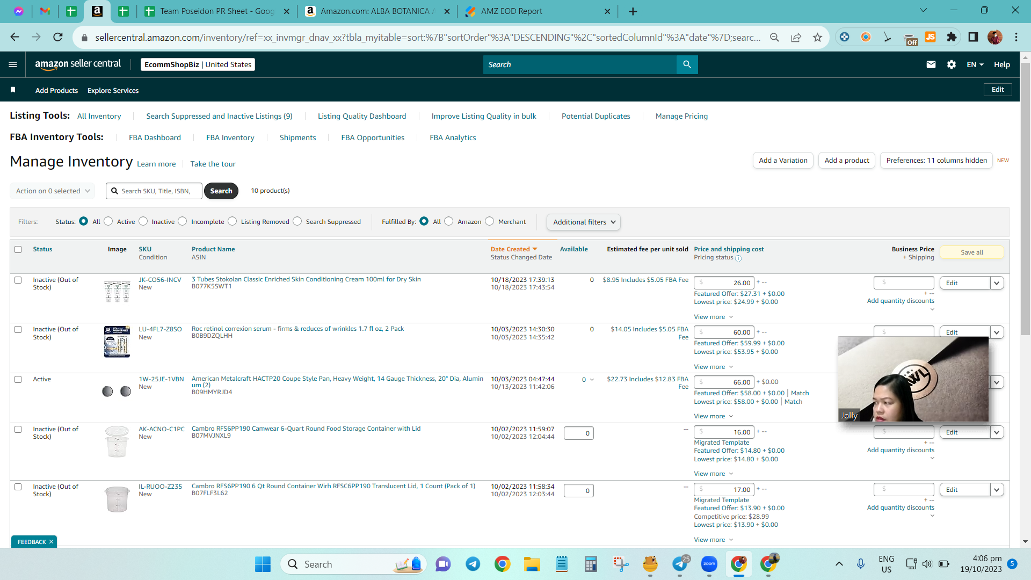Expand the Additional filters dropdown
The width and height of the screenshot is (1031, 580).
click(x=584, y=222)
